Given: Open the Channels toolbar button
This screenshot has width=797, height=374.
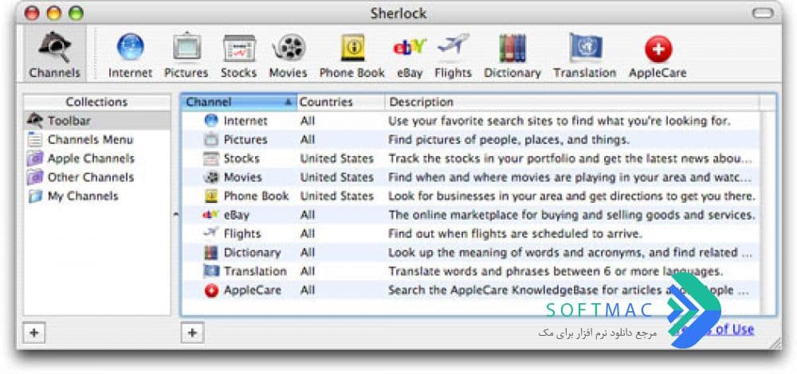Looking at the screenshot, I should 55,55.
